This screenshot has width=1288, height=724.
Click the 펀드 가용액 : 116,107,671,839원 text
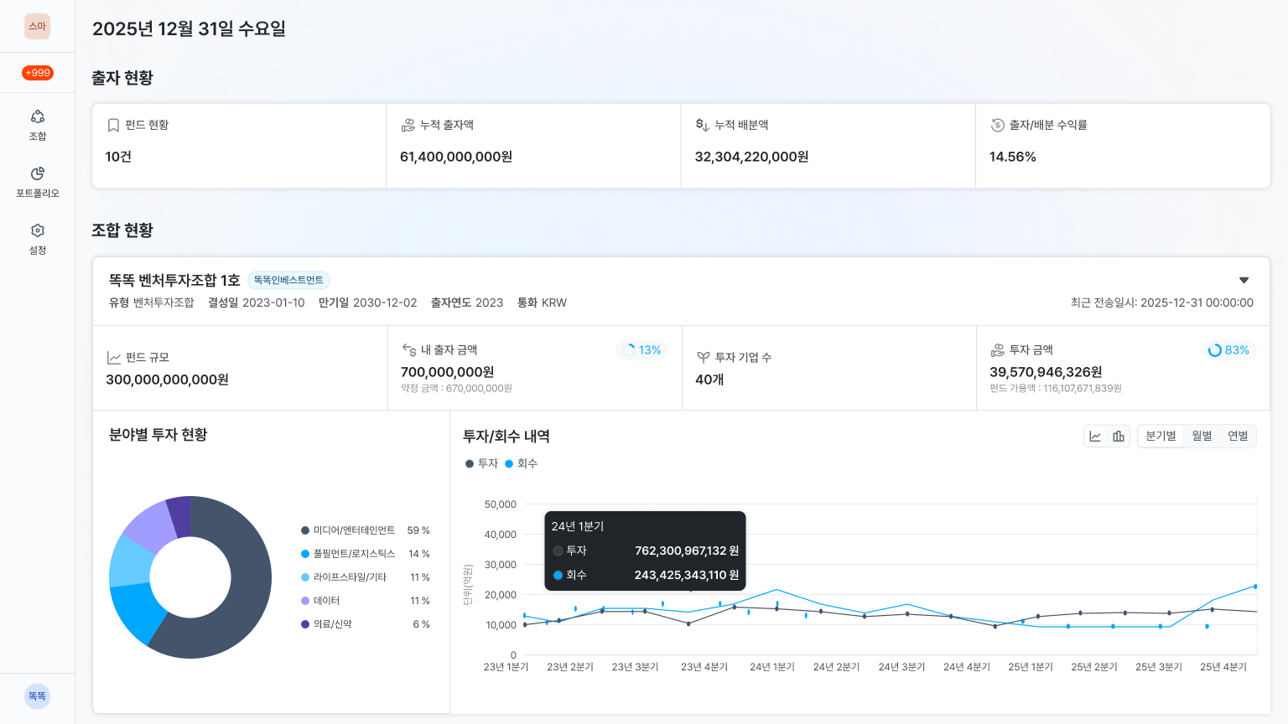coord(1056,389)
